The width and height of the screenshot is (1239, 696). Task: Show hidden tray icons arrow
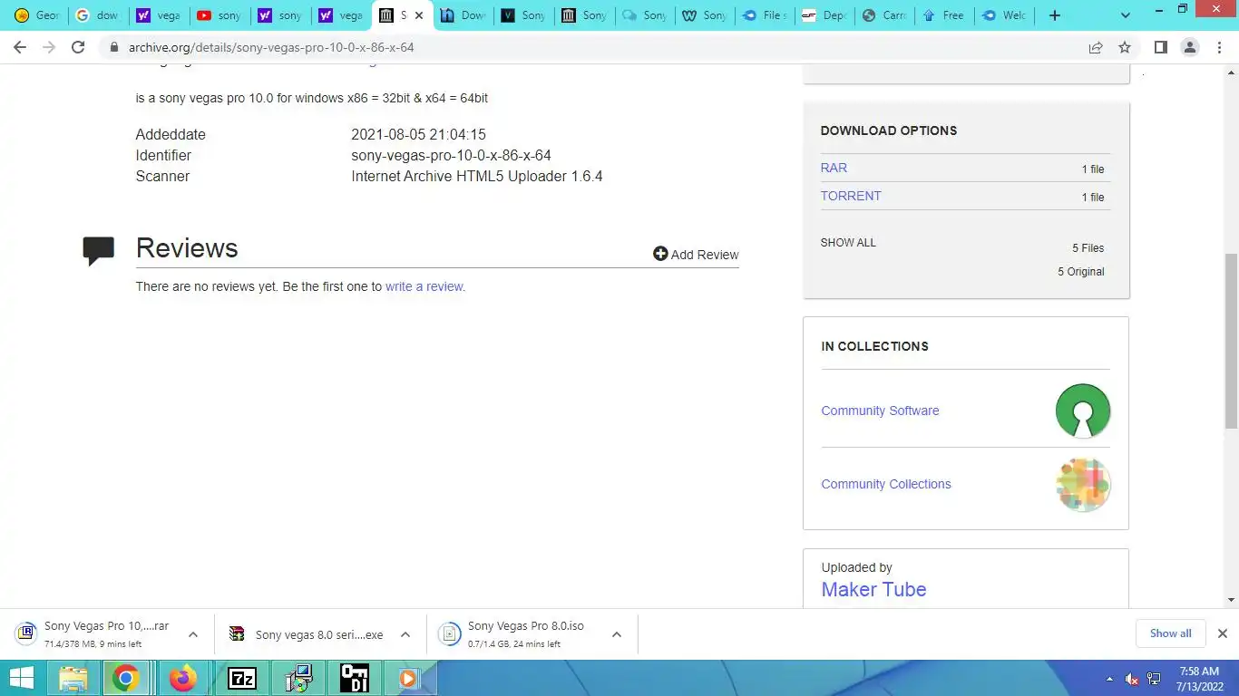pyautogui.click(x=1109, y=679)
